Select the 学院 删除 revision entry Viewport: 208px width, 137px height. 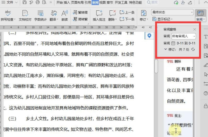[x=174, y=62]
